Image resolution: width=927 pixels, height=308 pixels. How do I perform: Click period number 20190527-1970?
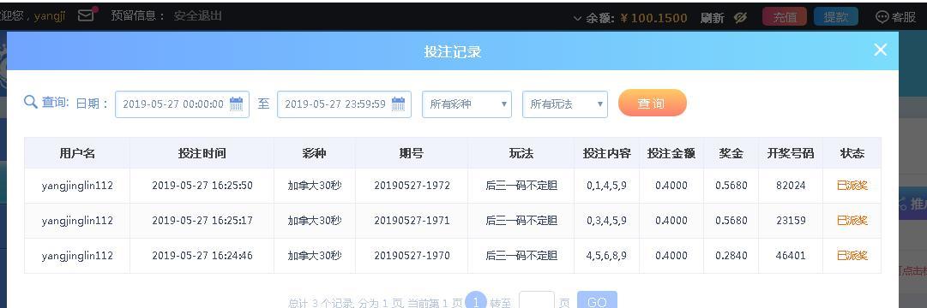[412, 256]
